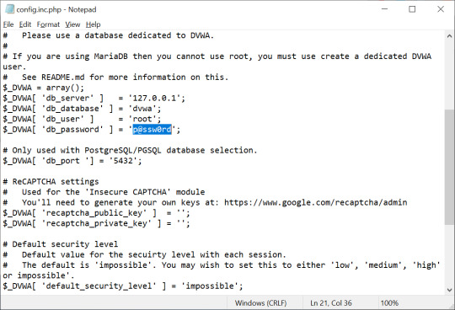The image size is (455, 310).
Task: Open the Format menu
Action: 48,24
